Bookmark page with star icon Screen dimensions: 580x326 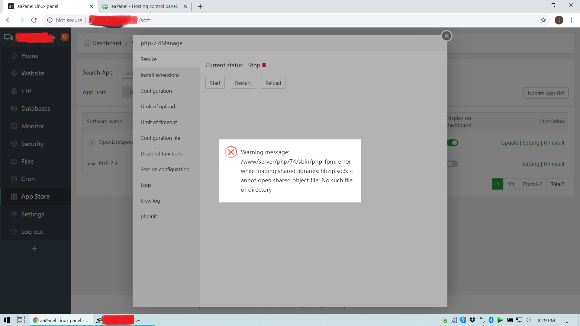[x=543, y=20]
